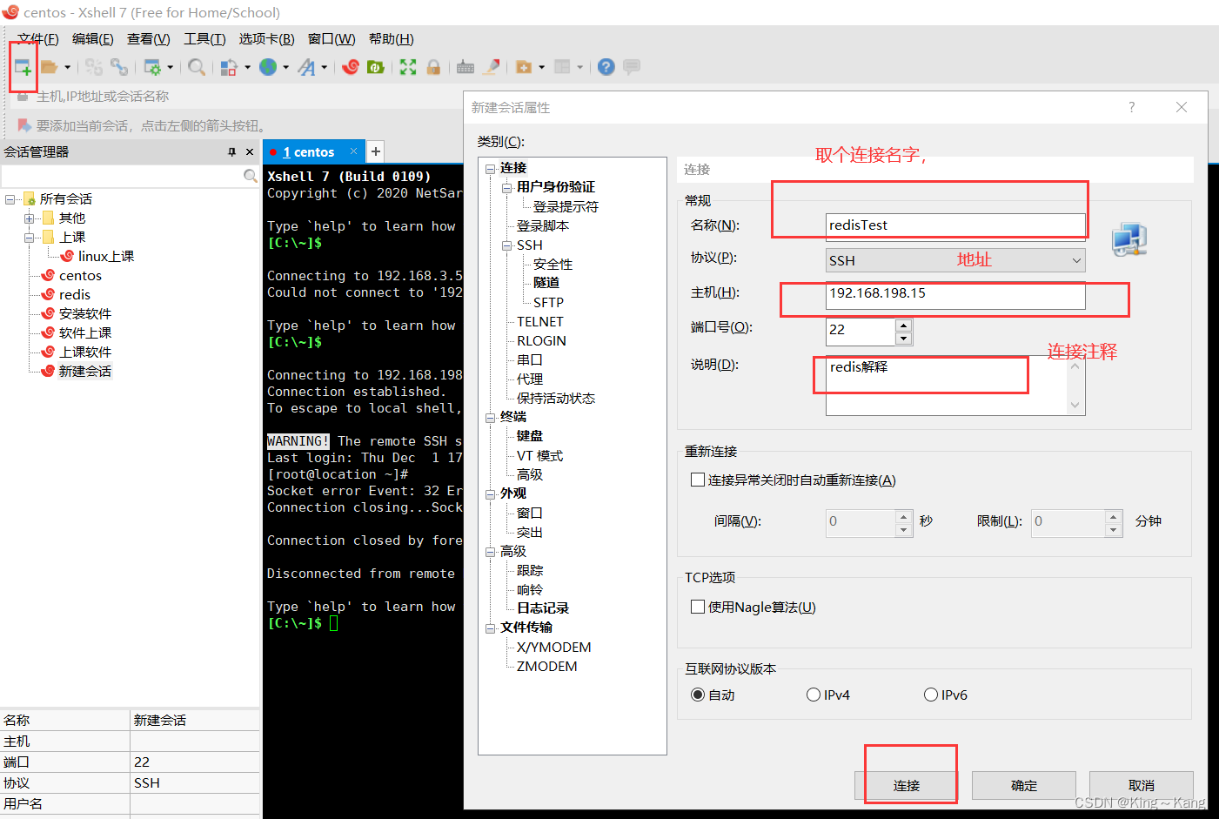This screenshot has width=1219, height=819.
Task: Open the 编辑(E) menu
Action: (92, 39)
